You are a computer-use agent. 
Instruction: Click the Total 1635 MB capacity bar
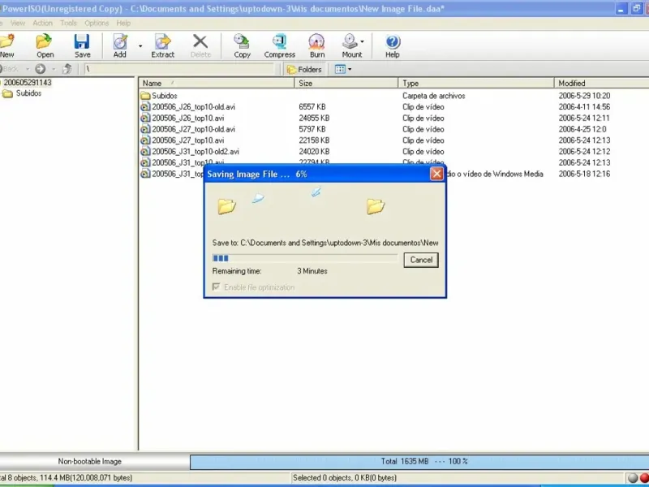coord(419,462)
